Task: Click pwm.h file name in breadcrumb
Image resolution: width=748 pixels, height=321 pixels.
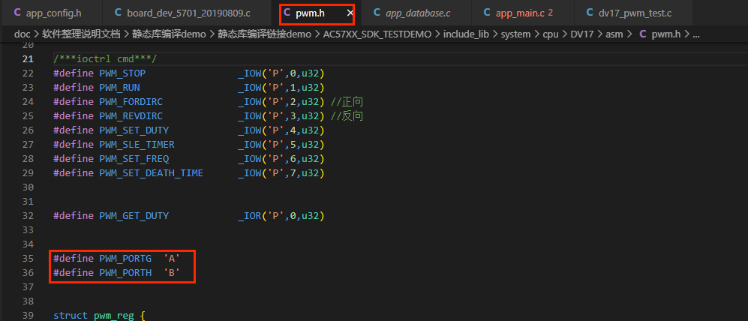Action: [x=666, y=34]
